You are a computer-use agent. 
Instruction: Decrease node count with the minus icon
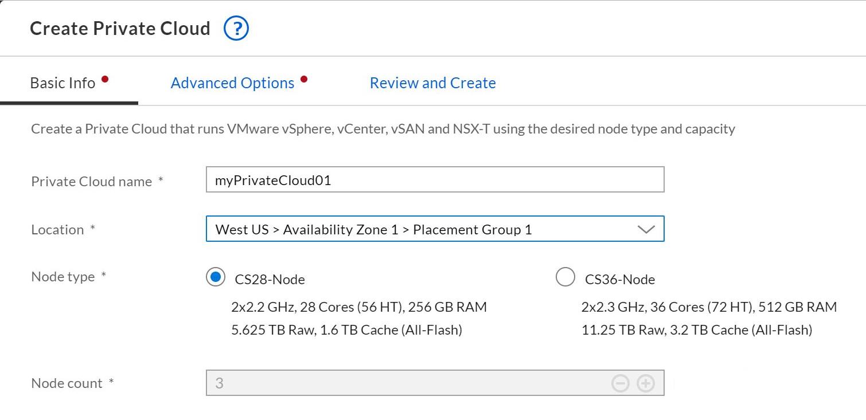(x=621, y=383)
